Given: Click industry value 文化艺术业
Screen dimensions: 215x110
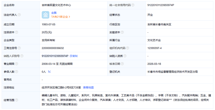Looking at the screenshot, I should point(154,40).
